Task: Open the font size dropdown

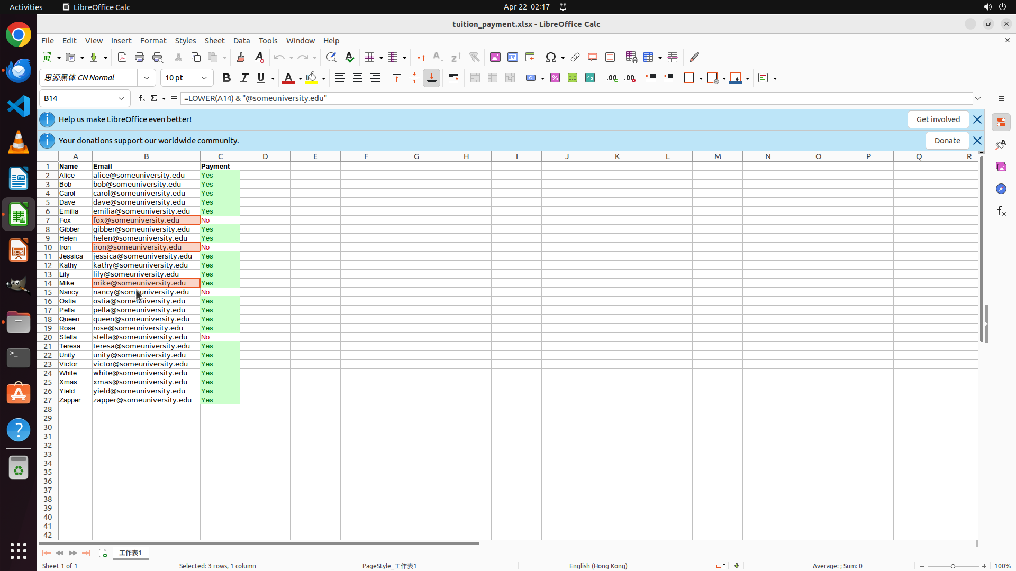Action: pos(204,78)
